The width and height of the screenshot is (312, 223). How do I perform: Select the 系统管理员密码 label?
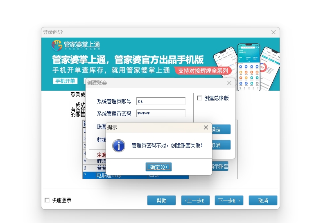[x=114, y=114]
